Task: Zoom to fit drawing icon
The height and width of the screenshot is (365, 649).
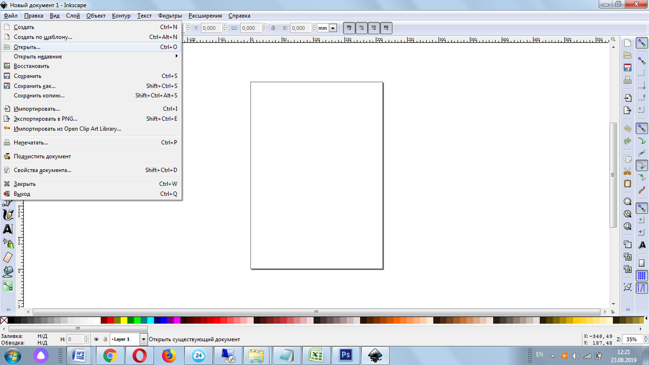Action: (x=627, y=214)
